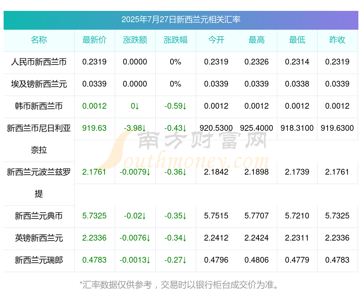
Task: Click the -0.0013↓ change amount
Action: [x=135, y=260]
